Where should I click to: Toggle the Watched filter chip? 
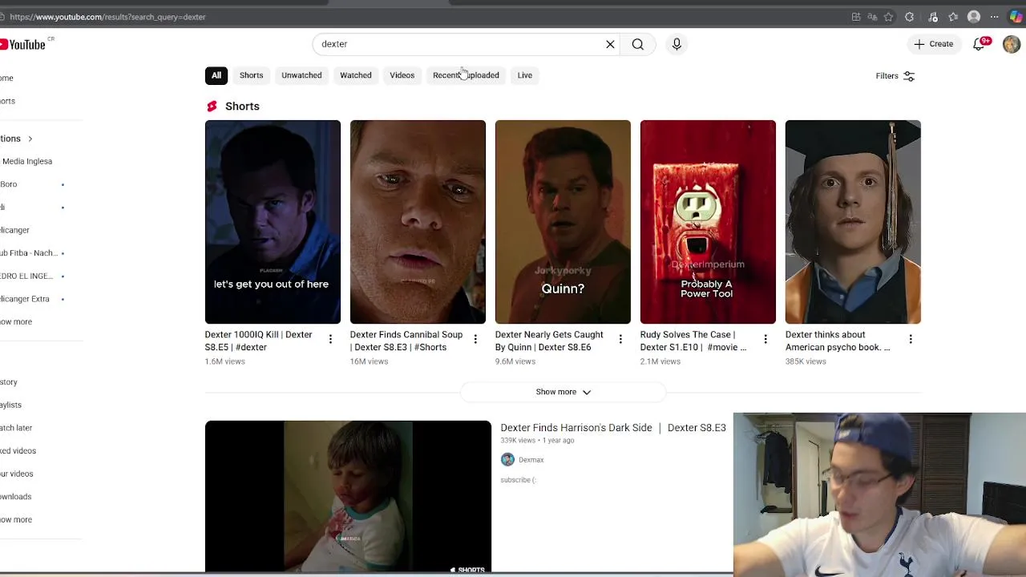tap(355, 75)
